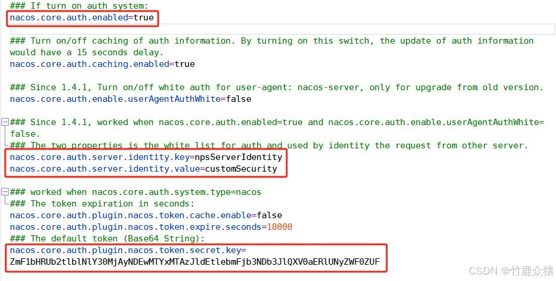Image resolution: width=556 pixels, height=281 pixels.
Task: Click the line 'nacos.core.auth.enable.userAgentAuthWhite=false'
Action: [x=130, y=99]
